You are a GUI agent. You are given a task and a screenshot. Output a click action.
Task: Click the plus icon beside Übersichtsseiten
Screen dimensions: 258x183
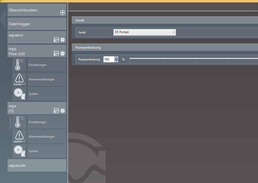point(63,13)
